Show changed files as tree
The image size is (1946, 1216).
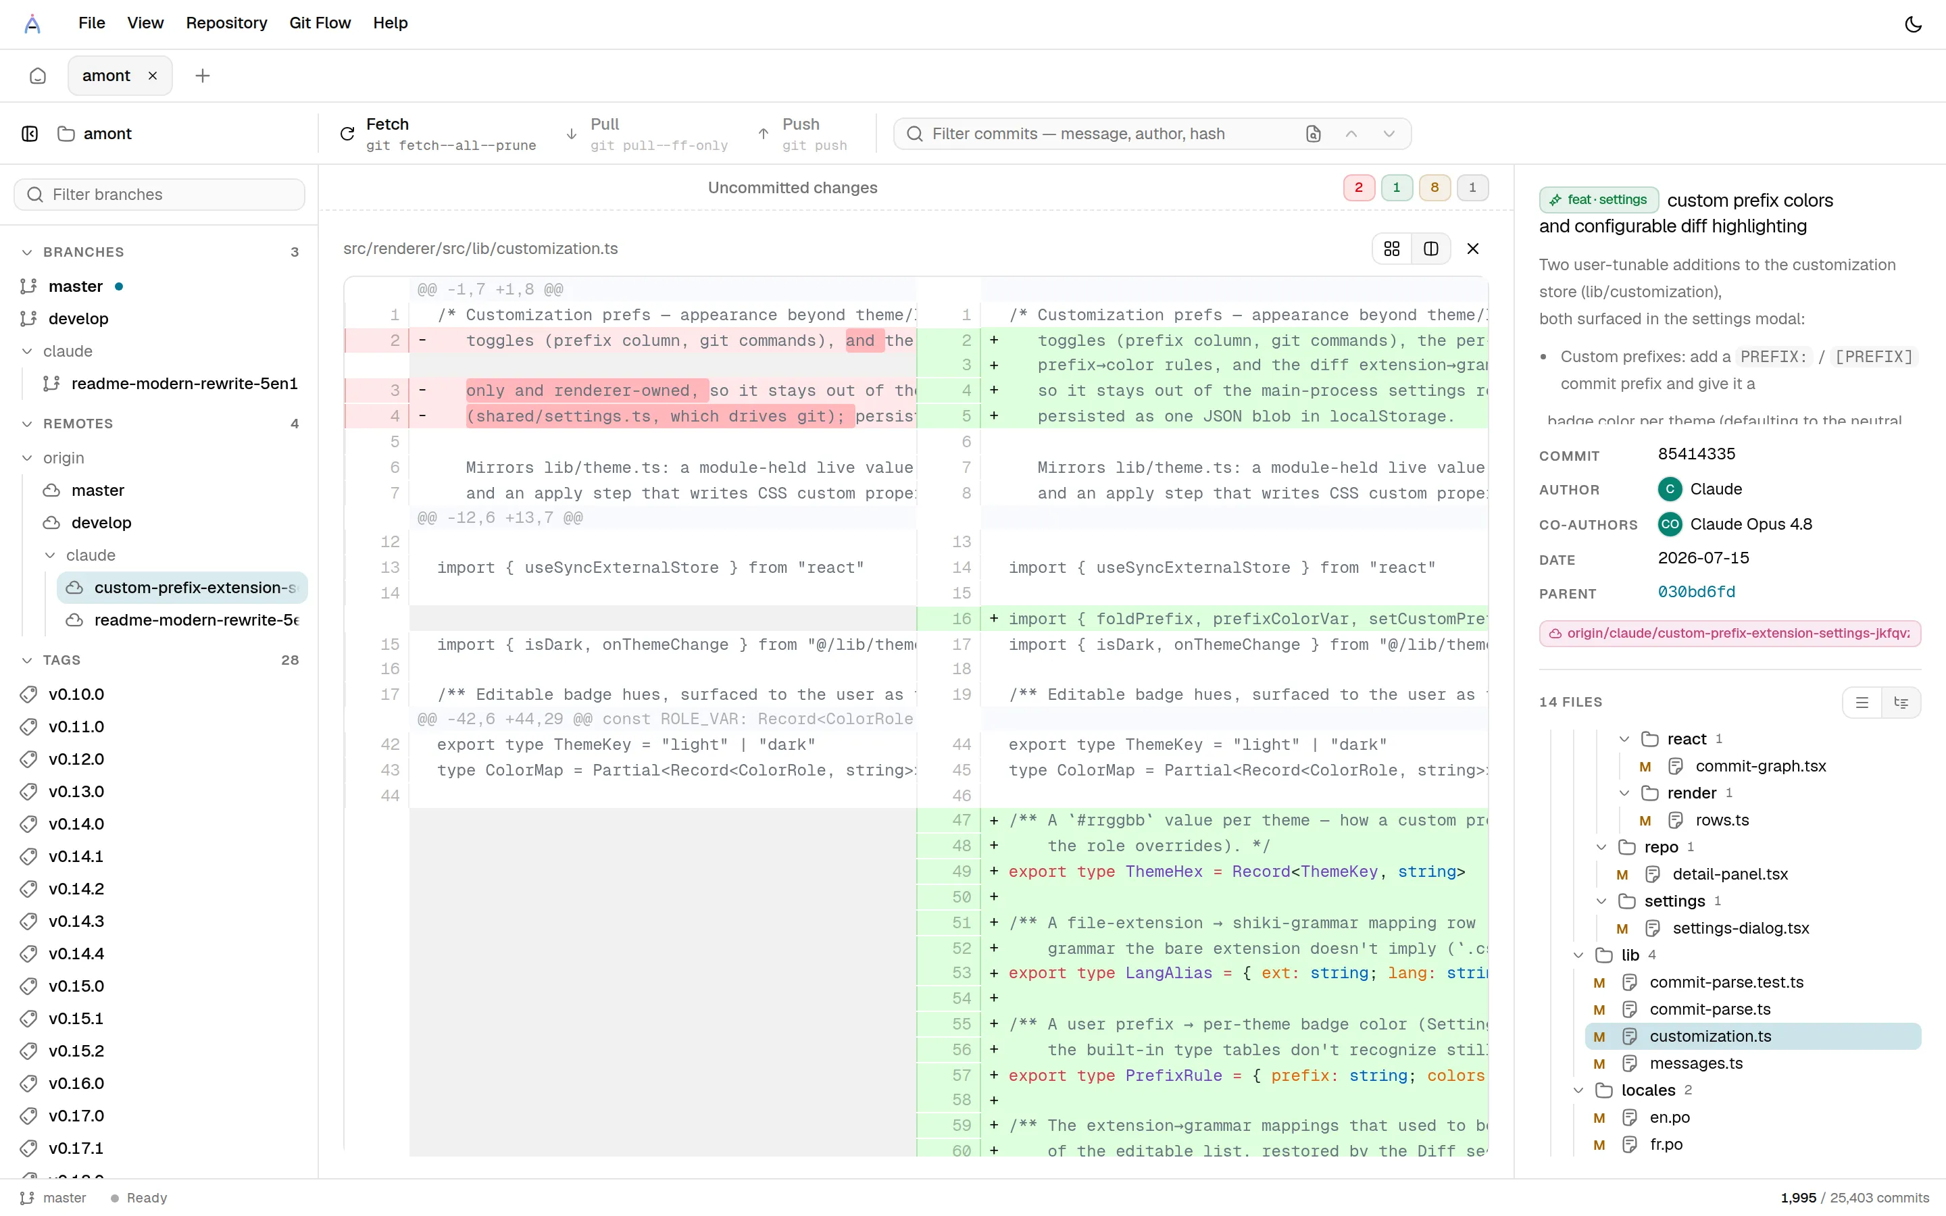coord(1901,702)
